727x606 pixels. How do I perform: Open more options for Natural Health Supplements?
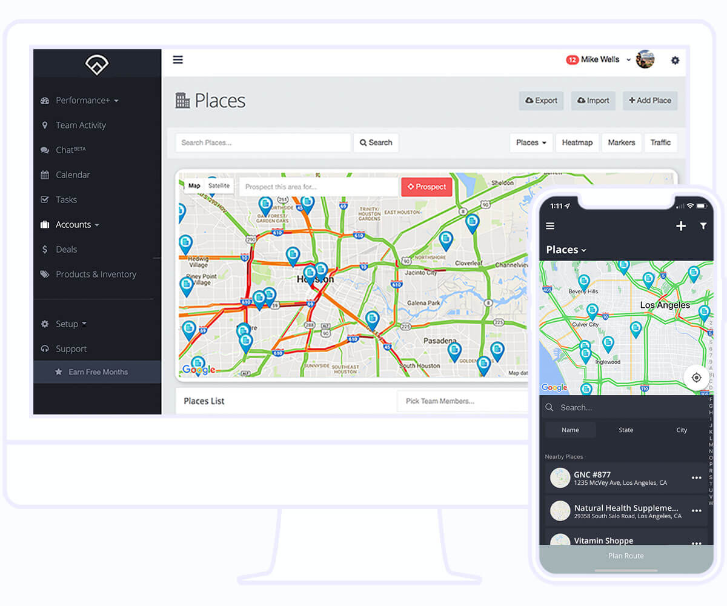697,511
